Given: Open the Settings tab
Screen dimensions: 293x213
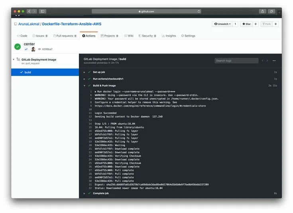Looking at the screenshot, I should pyautogui.click(x=188, y=36).
